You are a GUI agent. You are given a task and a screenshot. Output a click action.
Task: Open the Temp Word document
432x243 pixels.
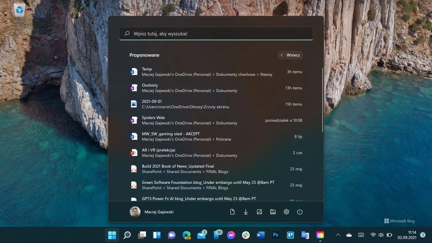click(x=216, y=72)
